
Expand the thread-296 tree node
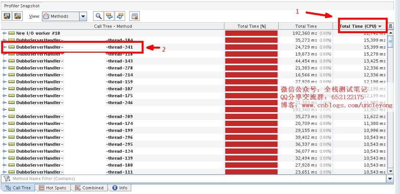4,137
